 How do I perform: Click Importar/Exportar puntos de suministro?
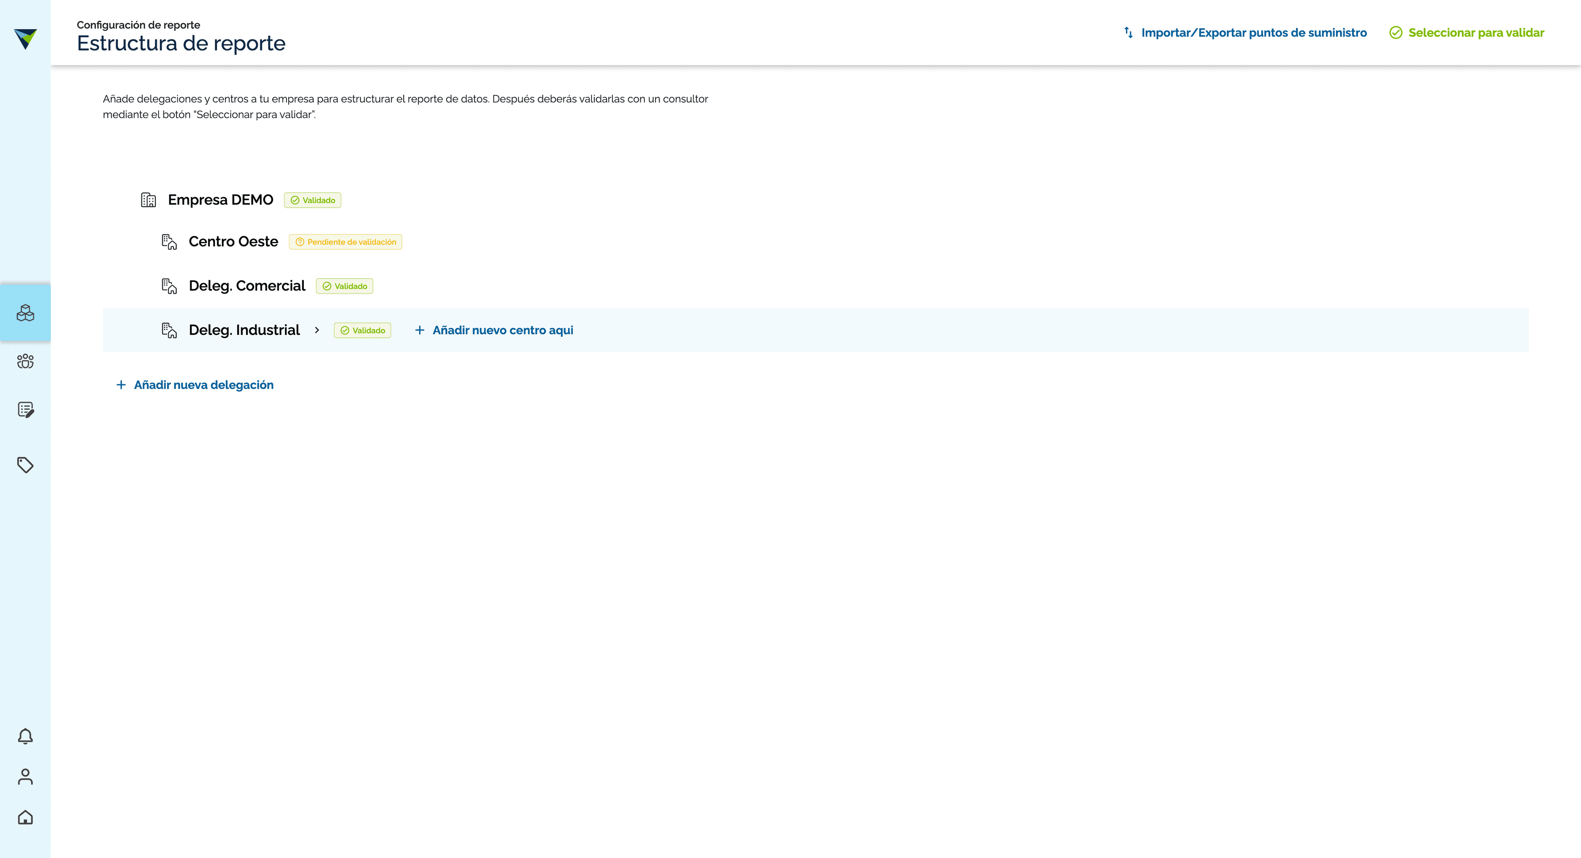tap(1245, 33)
